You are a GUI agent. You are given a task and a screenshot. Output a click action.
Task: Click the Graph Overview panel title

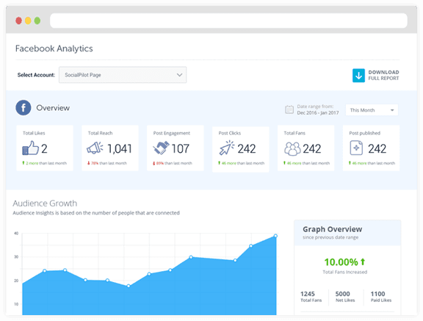(x=333, y=229)
